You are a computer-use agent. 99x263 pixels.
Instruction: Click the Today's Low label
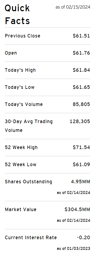coord(20,87)
